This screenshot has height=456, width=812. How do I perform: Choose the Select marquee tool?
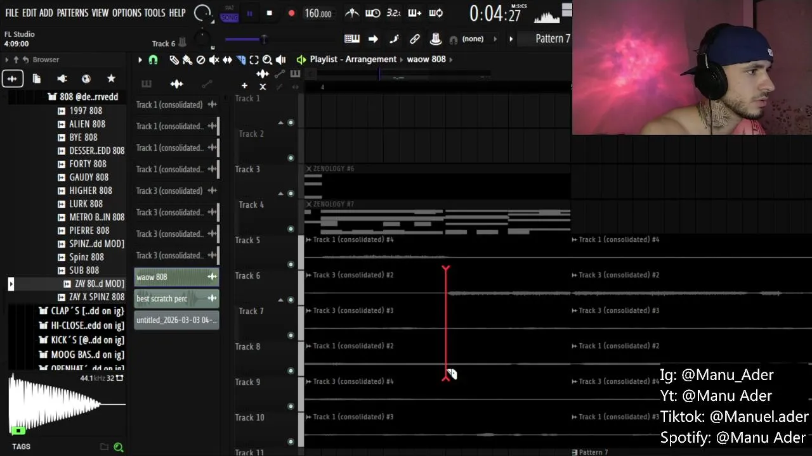tap(254, 60)
